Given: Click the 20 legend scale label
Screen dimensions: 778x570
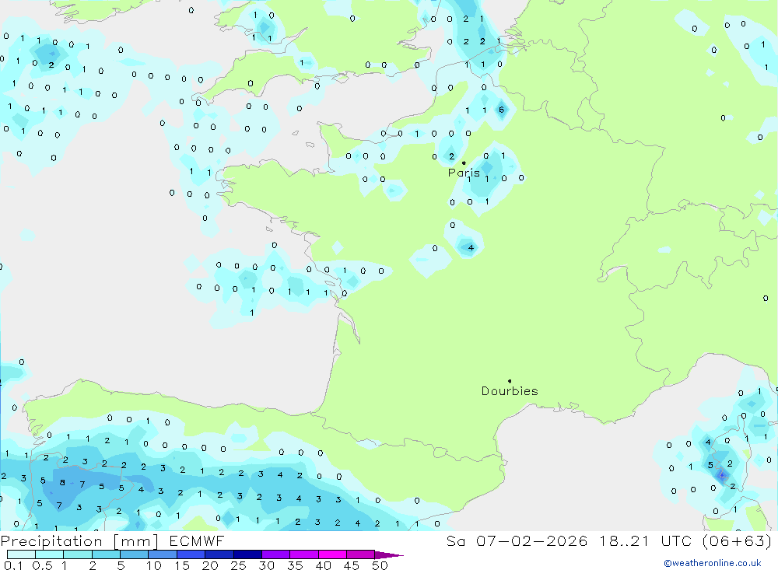Looking at the screenshot, I should click(x=210, y=565).
